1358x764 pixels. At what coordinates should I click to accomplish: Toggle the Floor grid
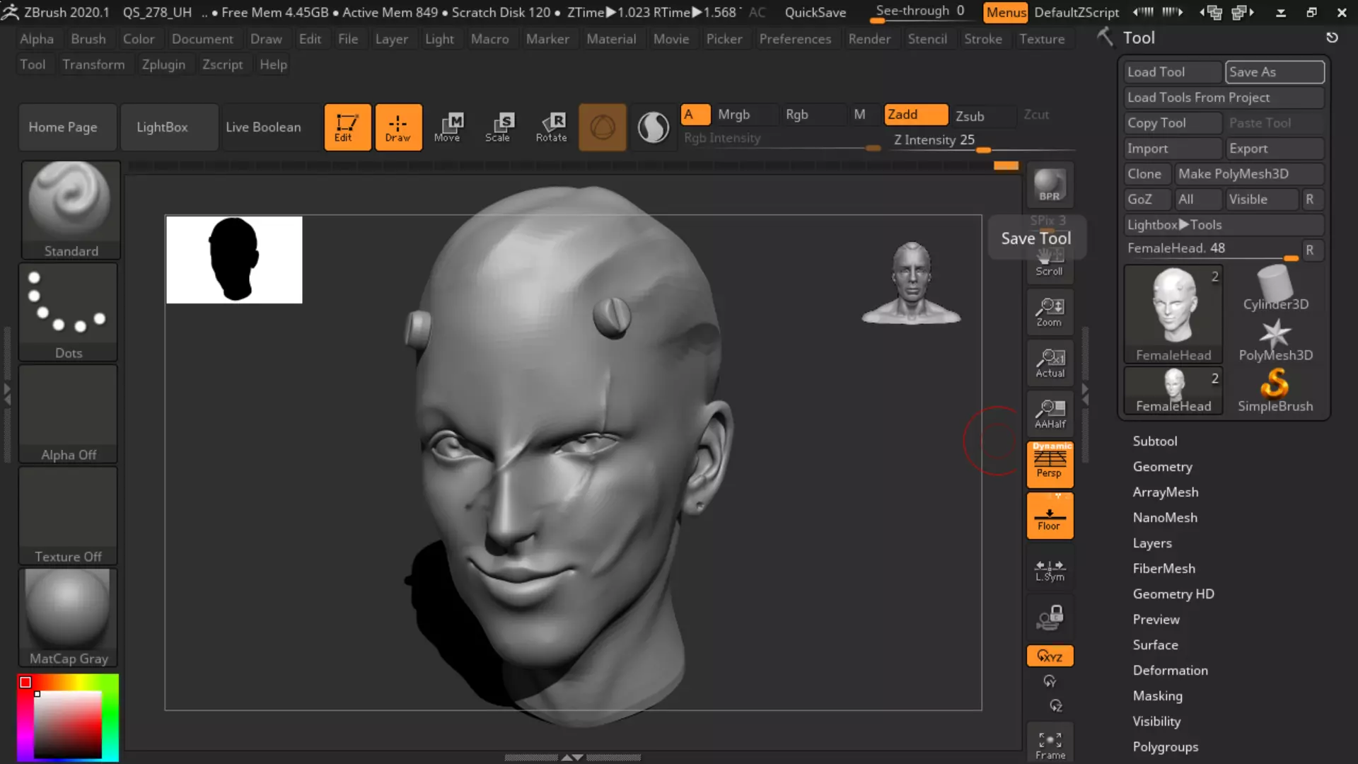[1050, 516]
